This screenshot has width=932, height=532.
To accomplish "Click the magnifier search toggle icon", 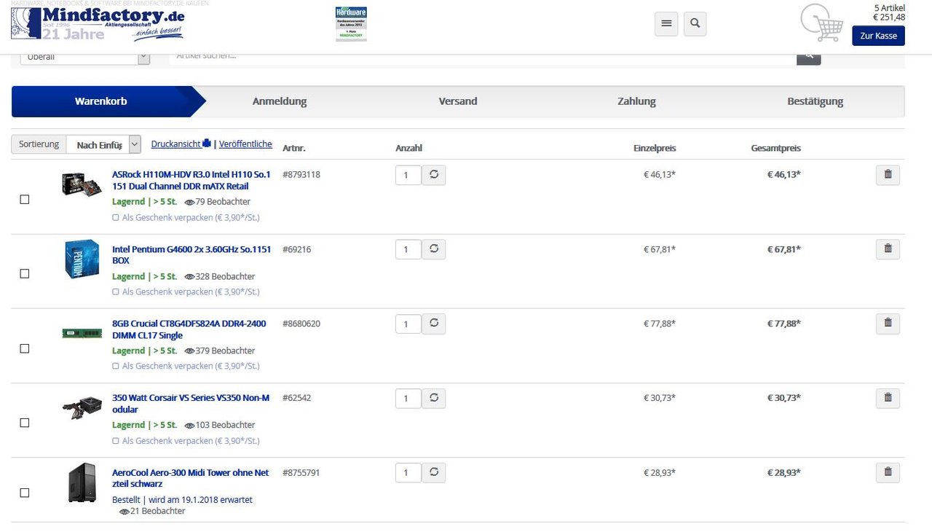I will click(695, 23).
